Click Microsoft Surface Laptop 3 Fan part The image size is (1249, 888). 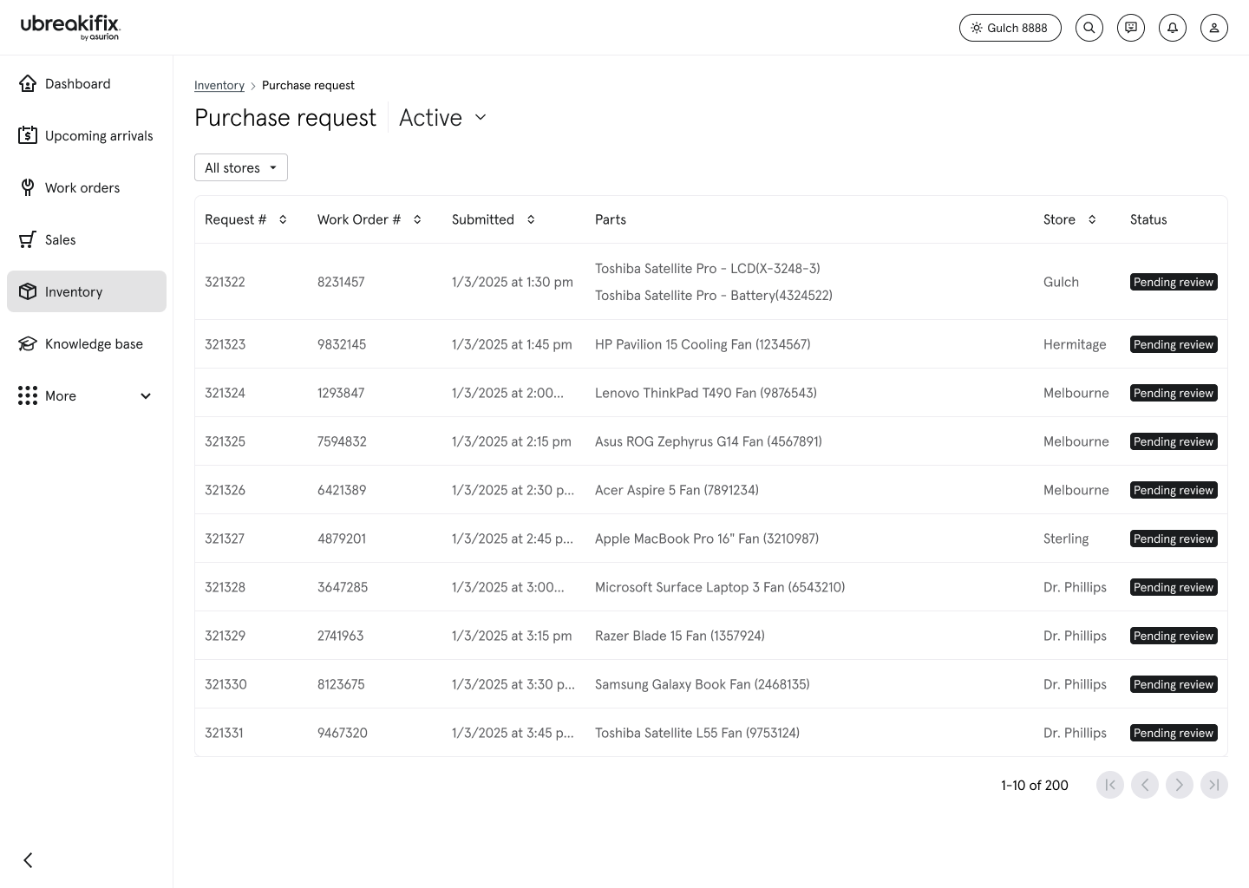[720, 587]
